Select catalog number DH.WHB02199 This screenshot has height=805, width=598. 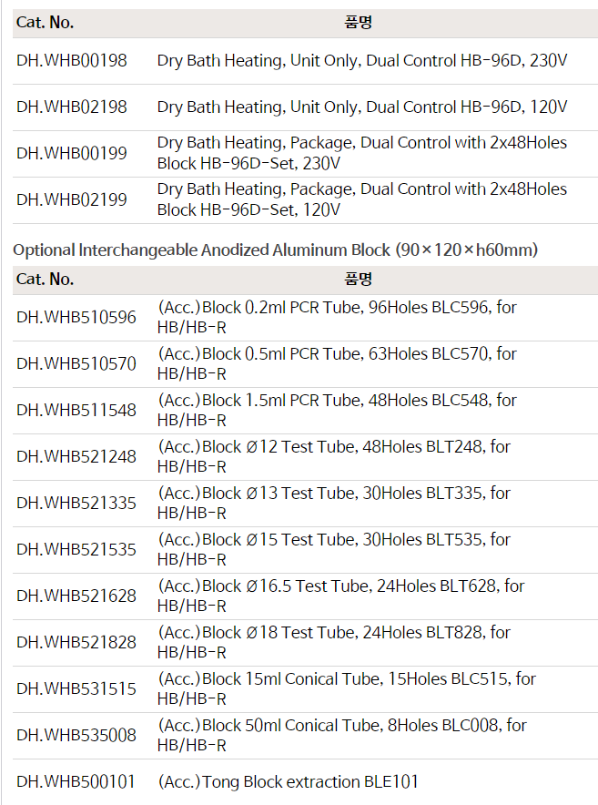pyautogui.click(x=72, y=200)
